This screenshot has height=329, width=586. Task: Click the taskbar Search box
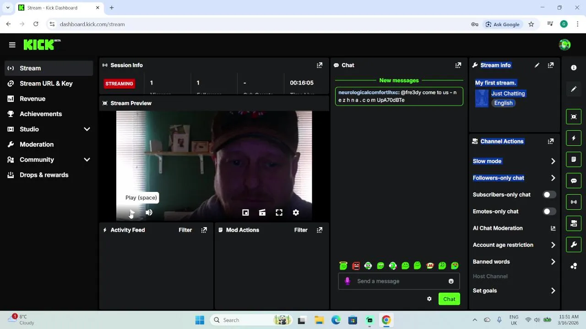pyautogui.click(x=252, y=320)
